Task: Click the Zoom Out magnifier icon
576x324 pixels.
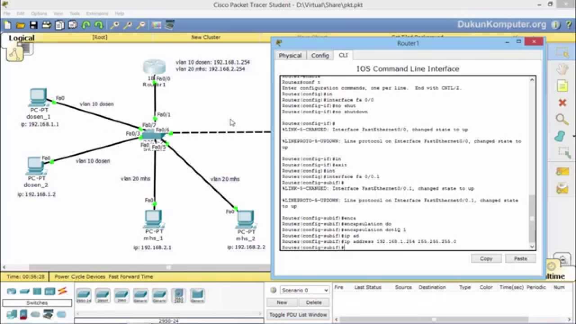Action: pos(141,25)
